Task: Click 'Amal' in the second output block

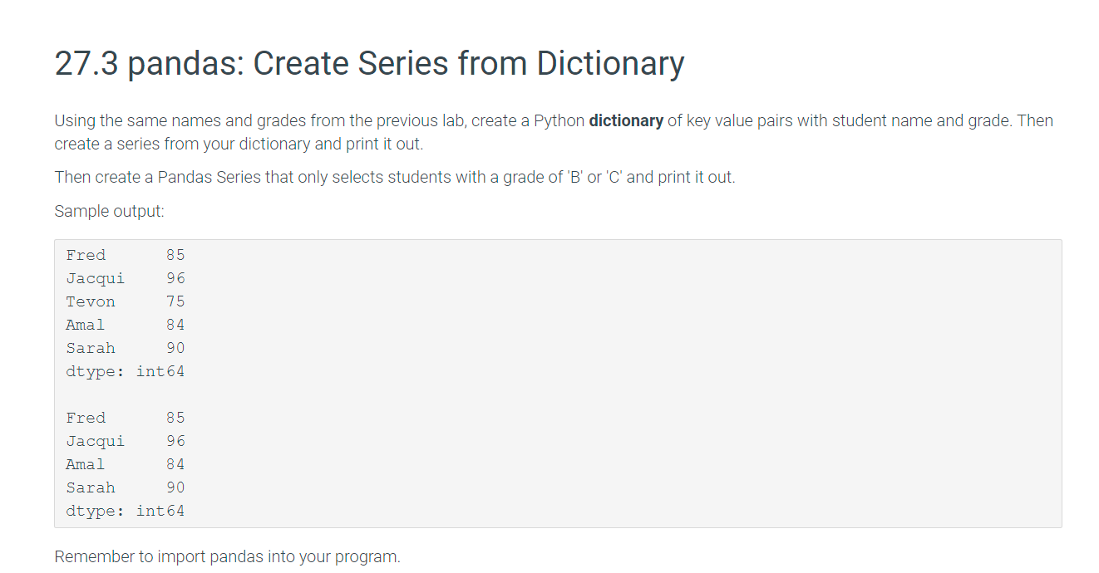Action: (x=86, y=464)
